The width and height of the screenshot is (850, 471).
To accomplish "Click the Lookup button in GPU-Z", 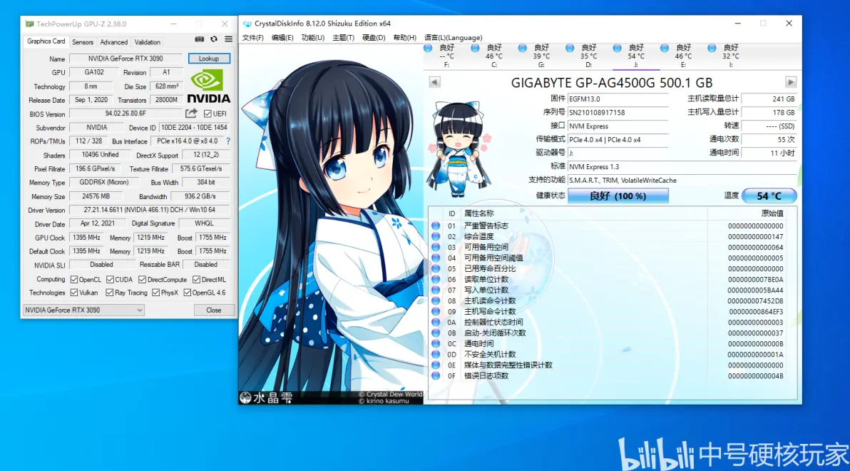I will 209,59.
